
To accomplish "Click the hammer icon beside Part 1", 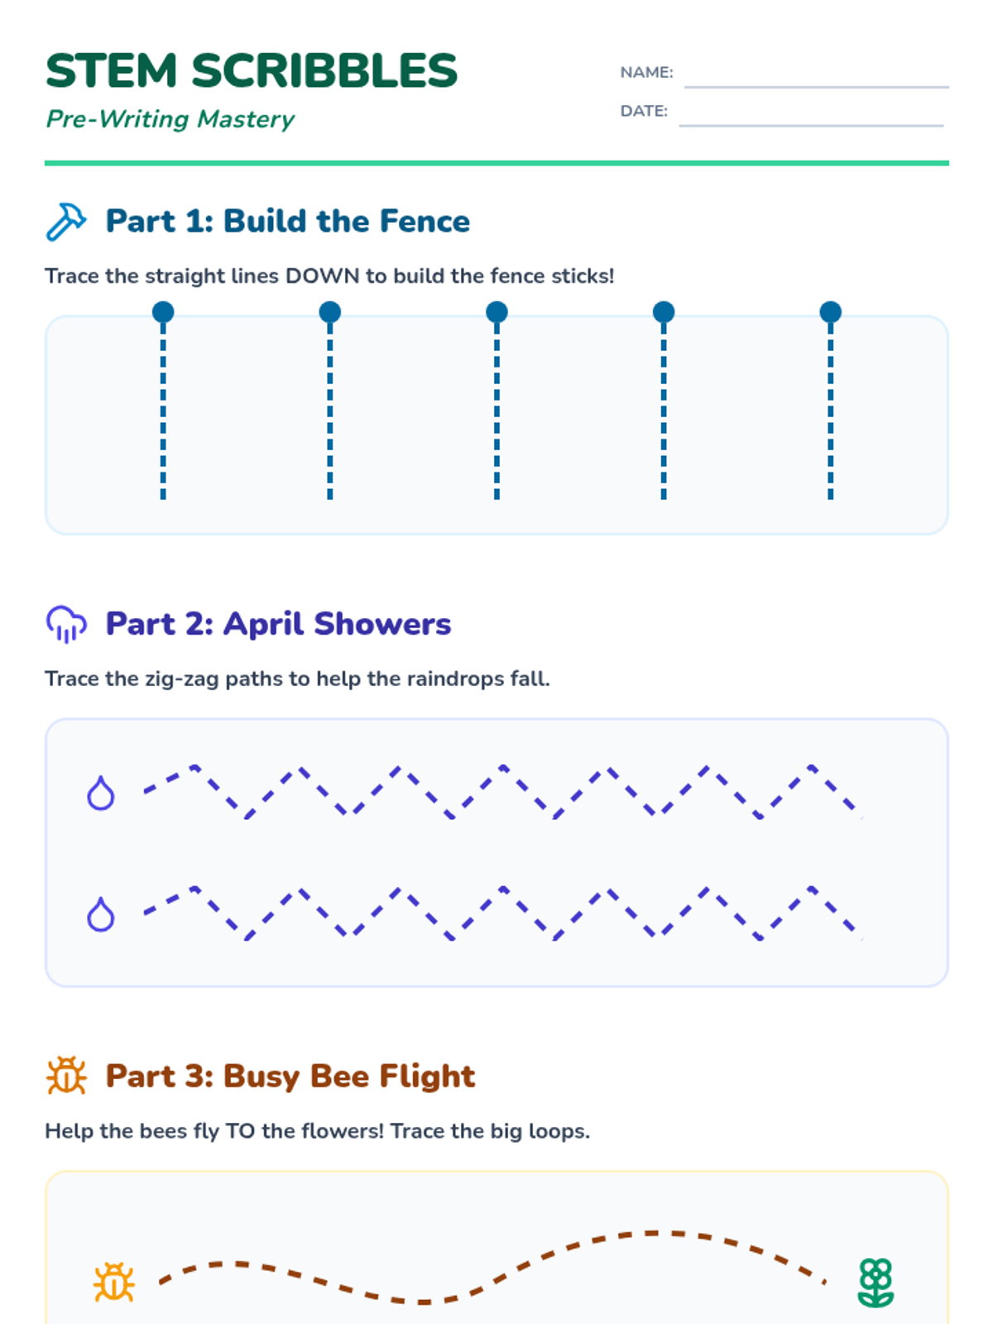I will [66, 222].
